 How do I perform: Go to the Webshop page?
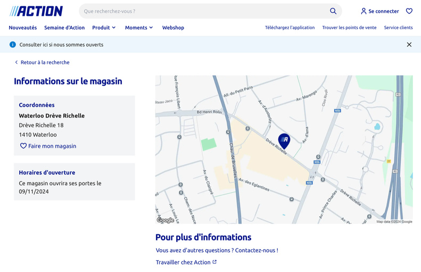pos(173,28)
